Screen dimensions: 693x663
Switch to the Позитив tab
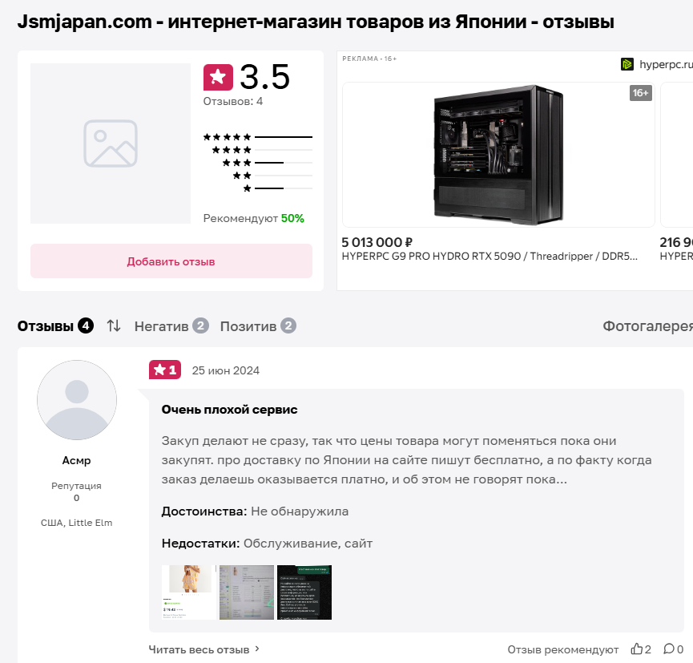click(258, 326)
